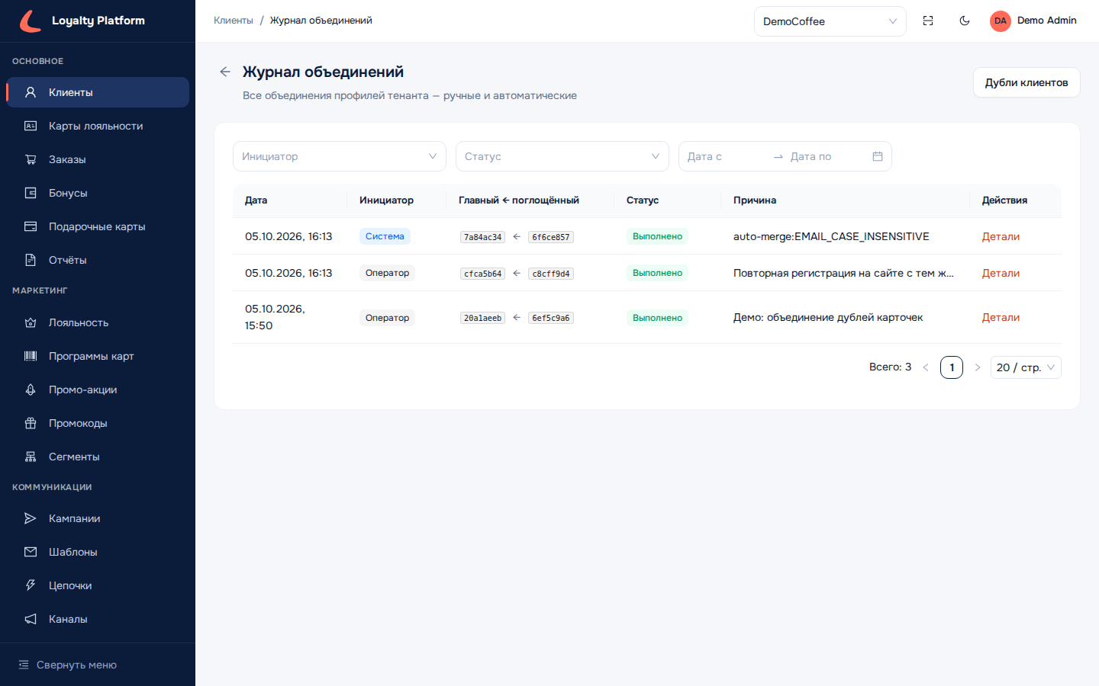
Task: Open Детали for Демо: объединение дублей row
Action: click(x=1001, y=317)
